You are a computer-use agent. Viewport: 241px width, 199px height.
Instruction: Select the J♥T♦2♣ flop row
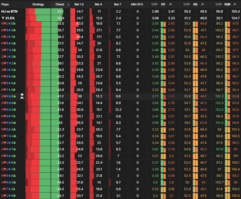pyautogui.click(x=9, y=189)
